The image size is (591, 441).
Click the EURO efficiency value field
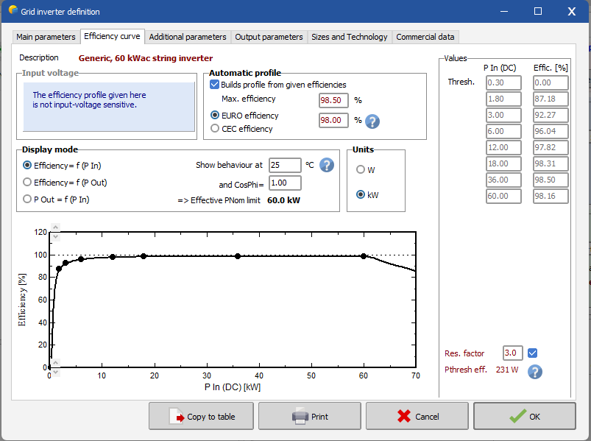333,120
